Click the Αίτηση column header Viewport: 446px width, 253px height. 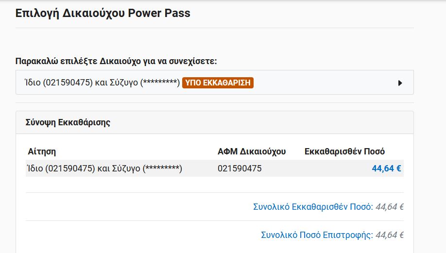[42, 151]
